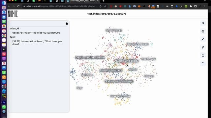The image size is (211, 118).
Task: Bookmark this page with the star icon
Action: pos(105,6)
